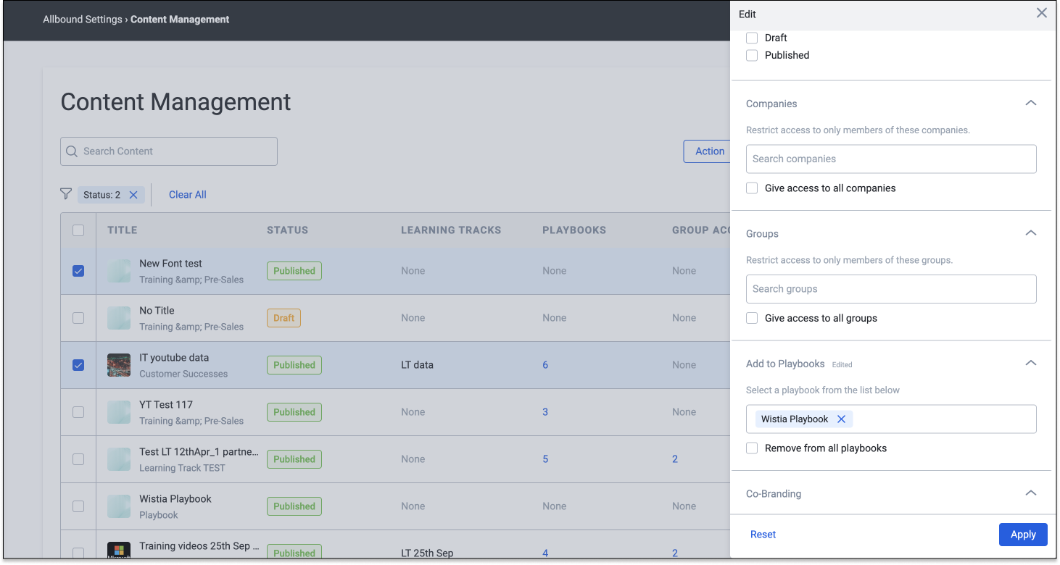Click Content Management breadcrumb text
This screenshot has width=1060, height=565.
coord(180,20)
